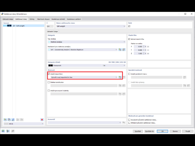Image resolution: width=195 pixels, height=146 pixels.
Task: Click the copy load case icon under the list
Action: [x=9, y=120]
